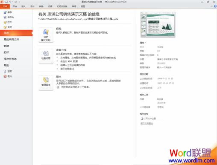Click the Open File Location (打开文件位置) link

point(150,119)
